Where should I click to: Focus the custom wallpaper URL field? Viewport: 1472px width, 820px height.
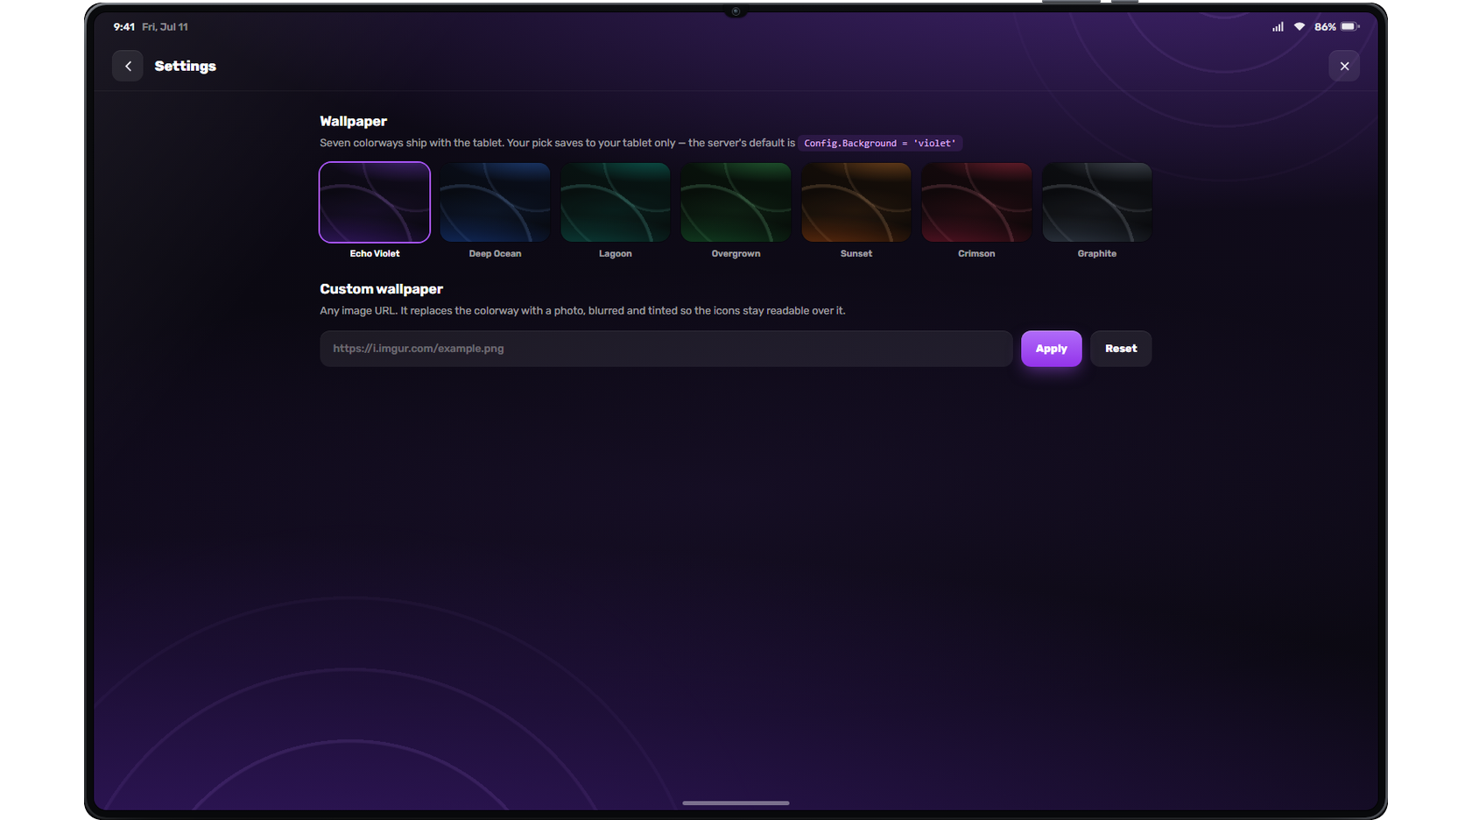(x=666, y=349)
